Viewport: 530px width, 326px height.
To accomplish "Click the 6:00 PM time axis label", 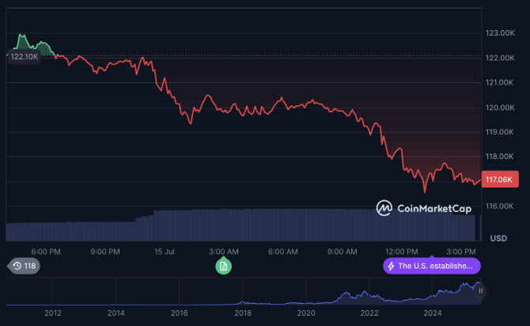I will point(45,252).
